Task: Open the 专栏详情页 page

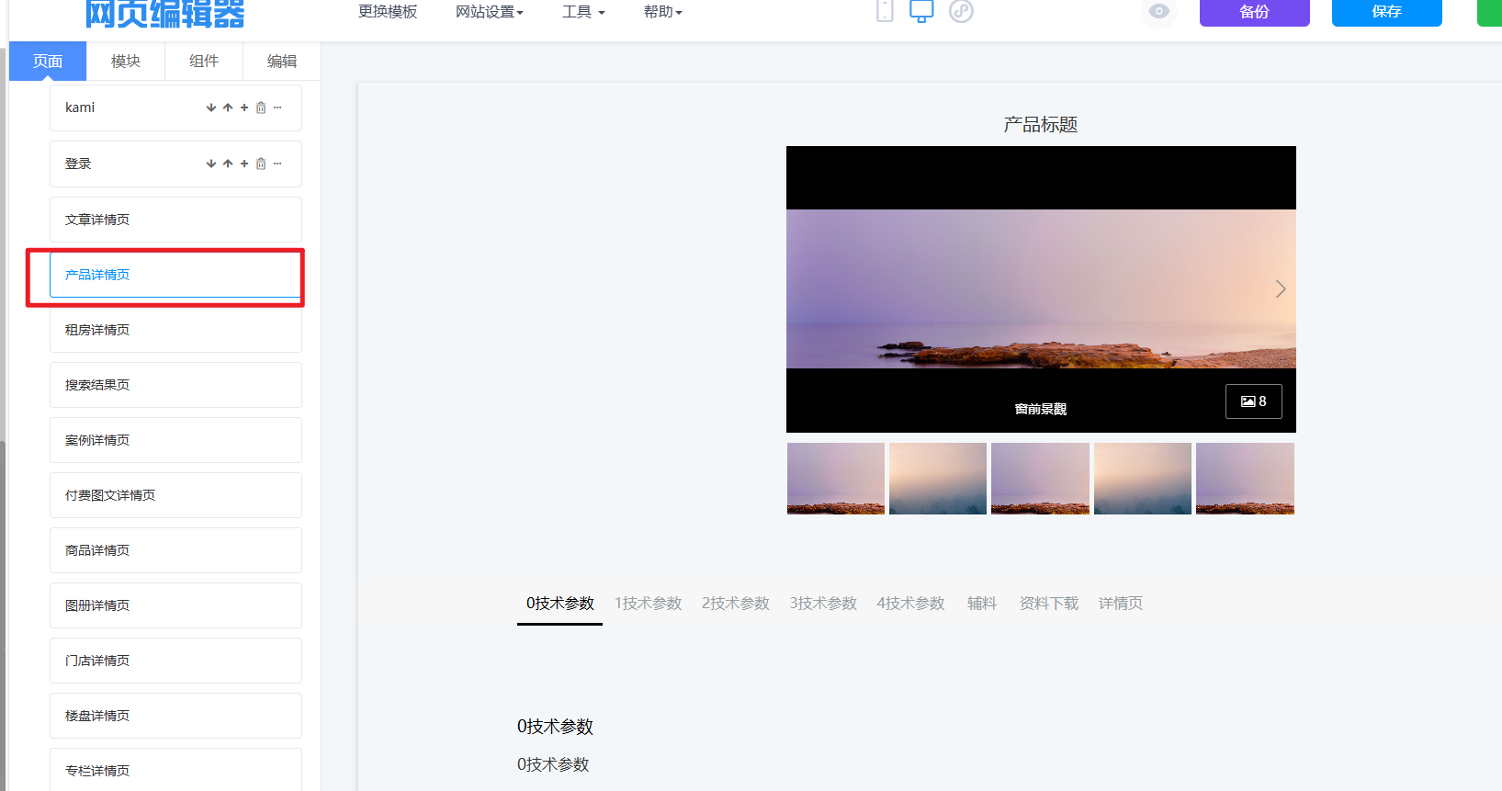Action: (x=175, y=770)
